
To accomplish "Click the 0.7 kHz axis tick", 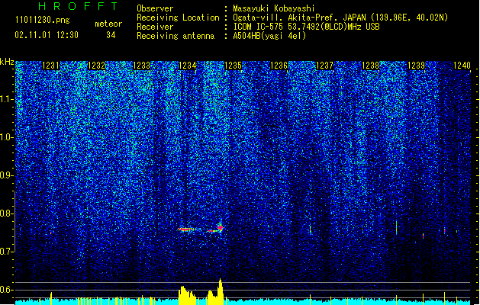I will pos(7,252).
